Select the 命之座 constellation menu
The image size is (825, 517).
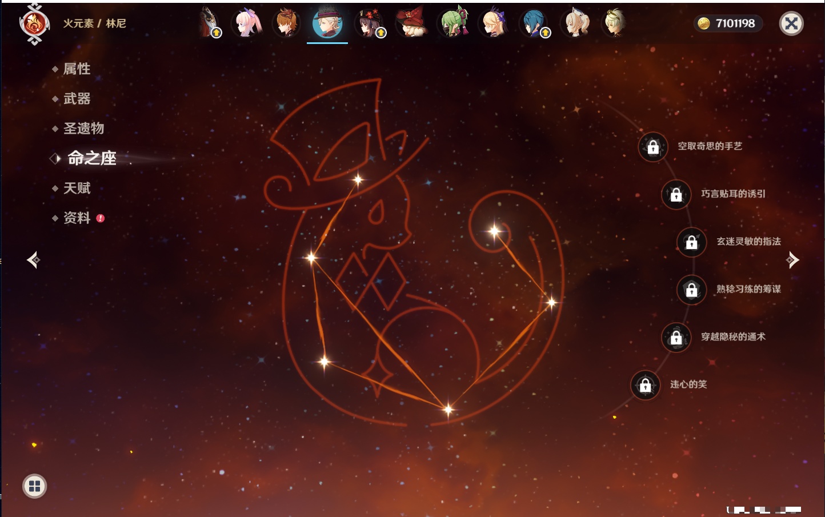(x=91, y=158)
